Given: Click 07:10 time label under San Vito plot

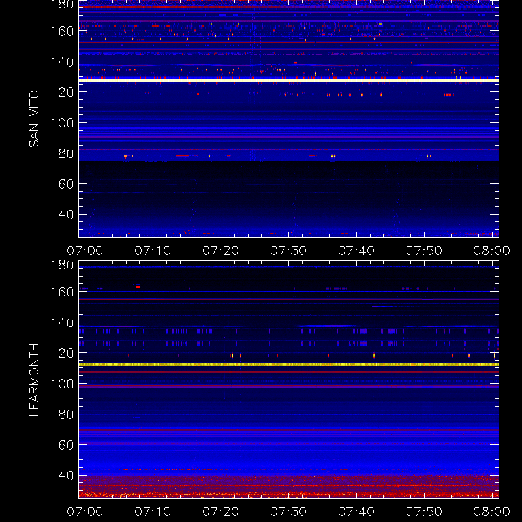Looking at the screenshot, I should click(x=153, y=251).
